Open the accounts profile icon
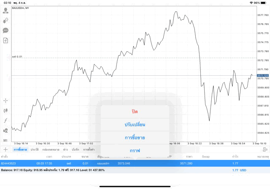Image resolution: width=270 pixels, height=189 pixels. pyautogui.click(x=5, y=11)
